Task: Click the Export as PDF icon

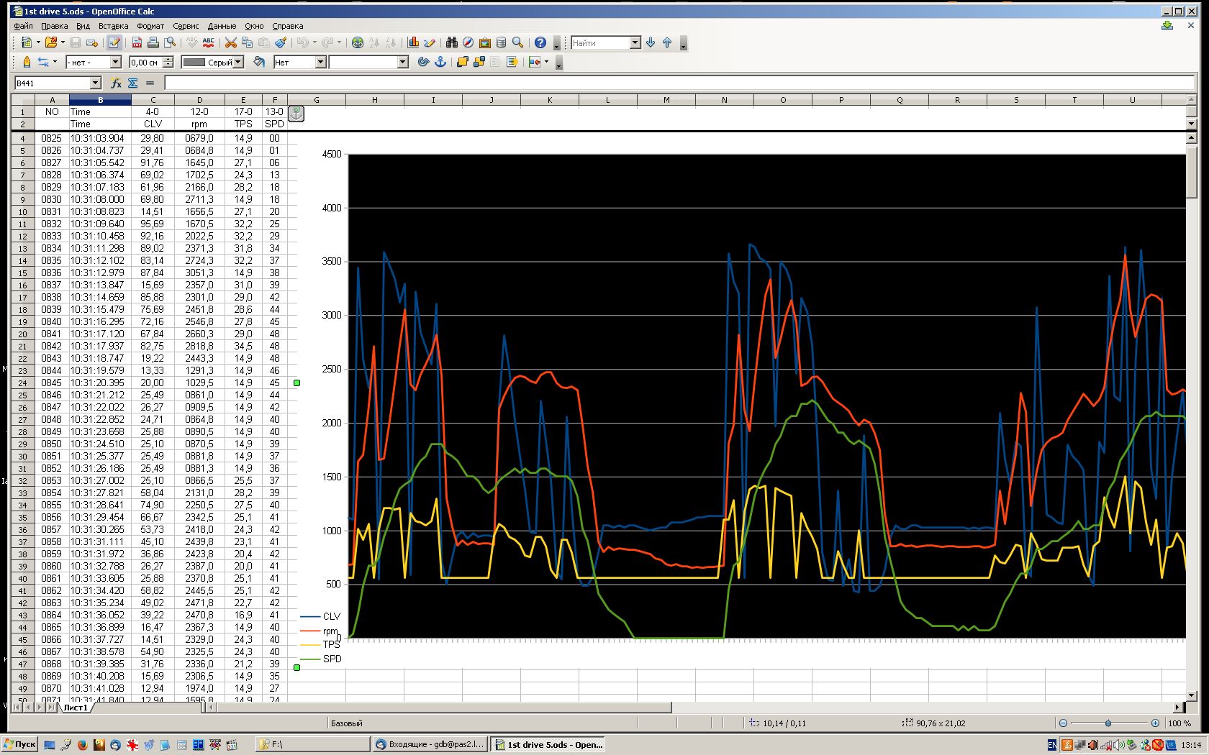Action: click(x=137, y=43)
